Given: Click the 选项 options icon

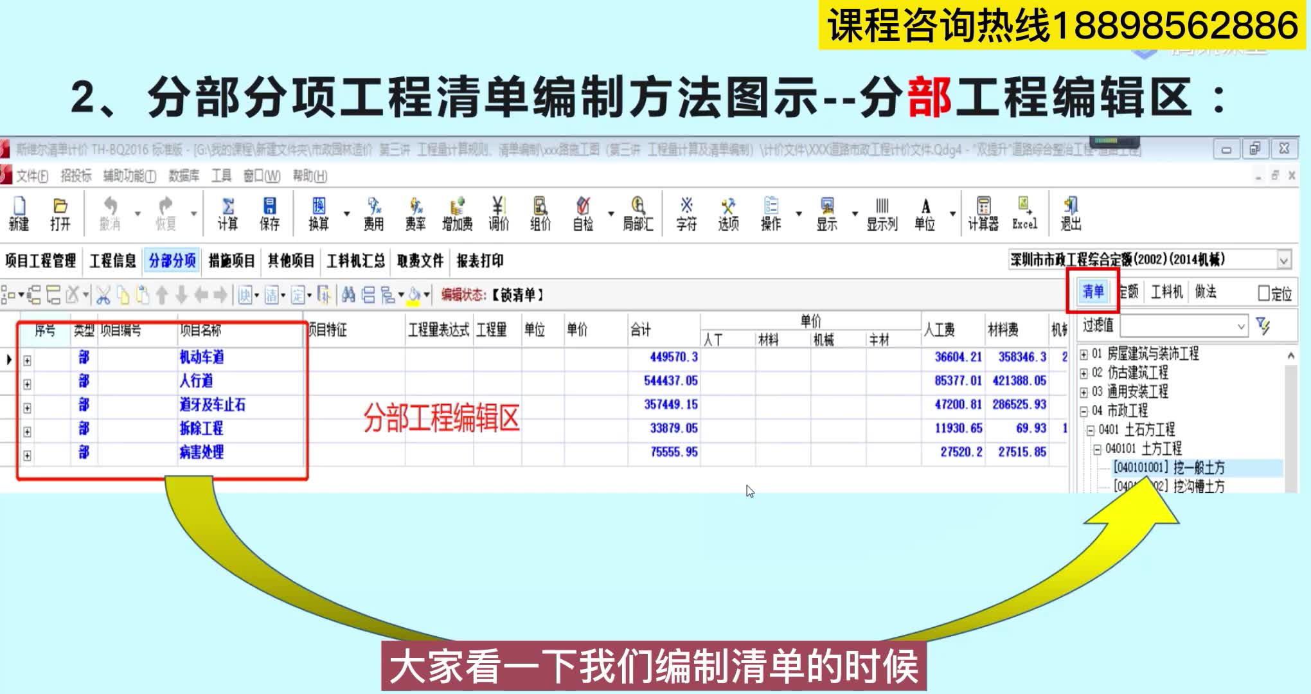Looking at the screenshot, I should 728,213.
